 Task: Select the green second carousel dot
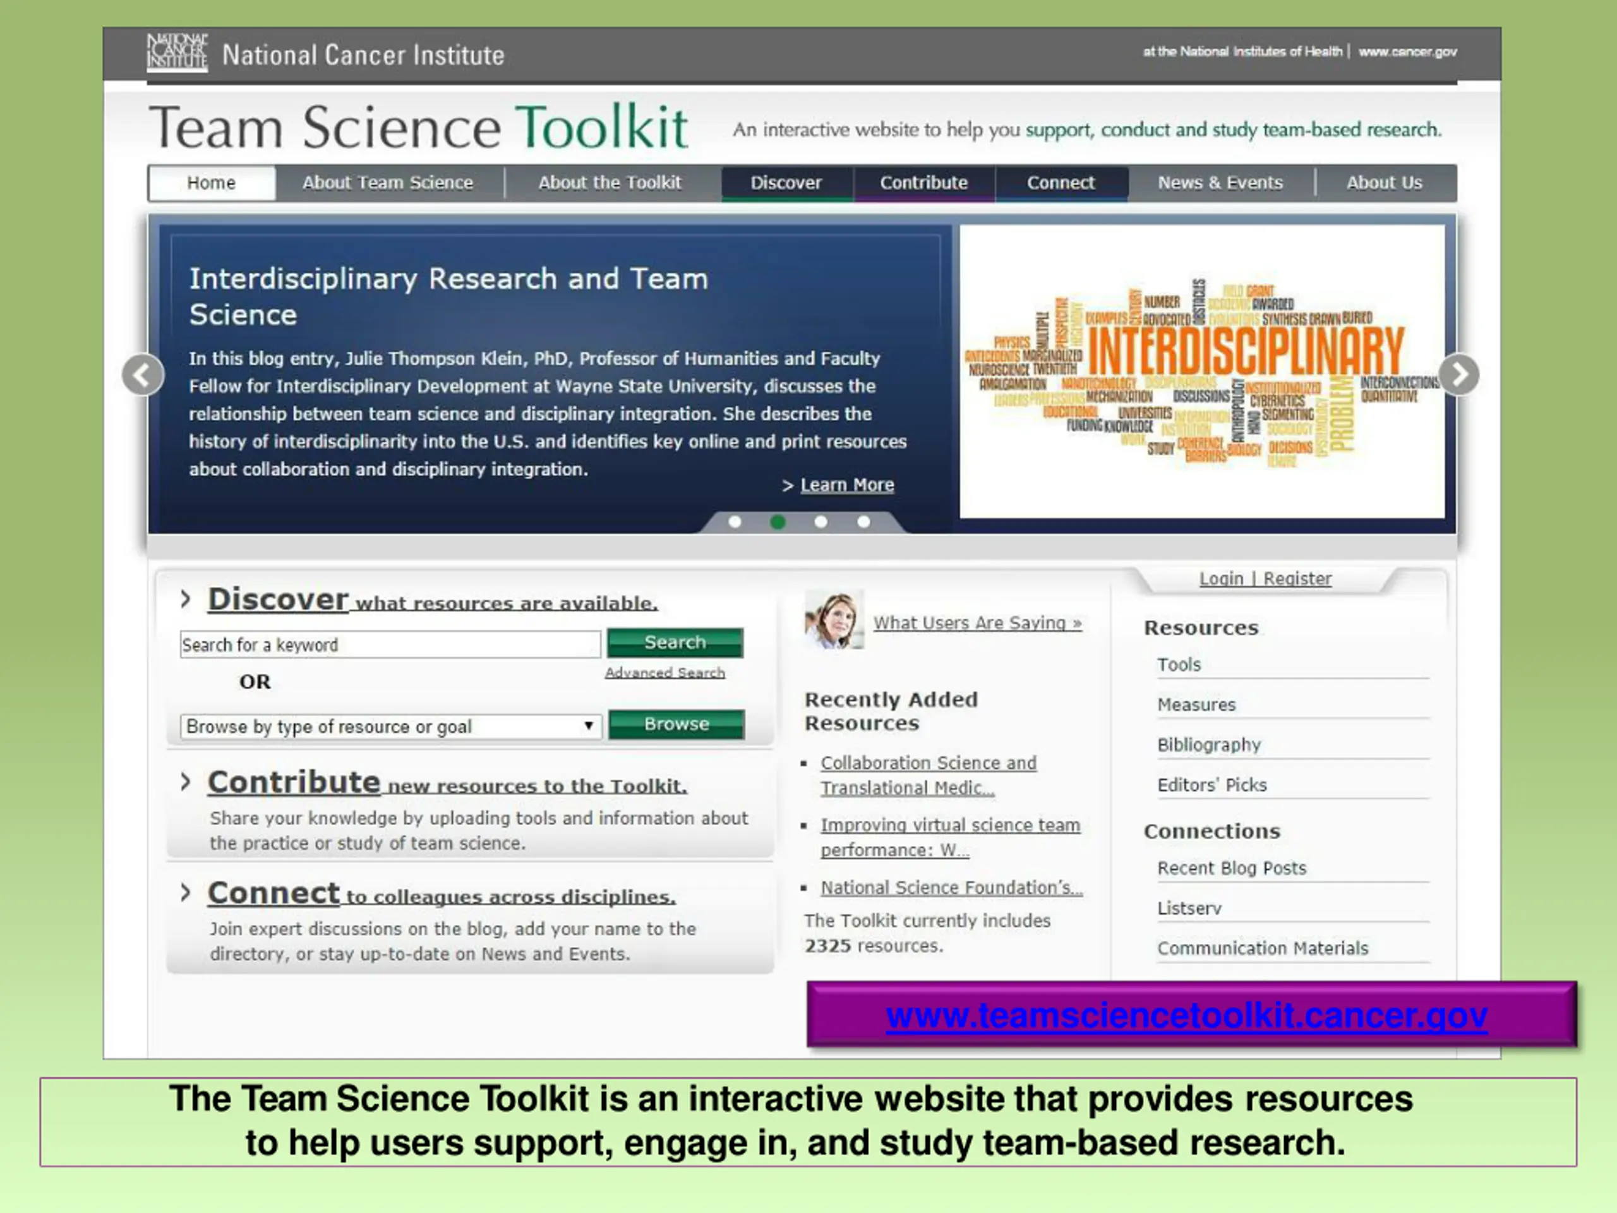point(778,522)
